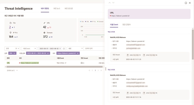Viewport: 194px width, 105px height.
Task: Click the File document icon
Action: point(11,23)
